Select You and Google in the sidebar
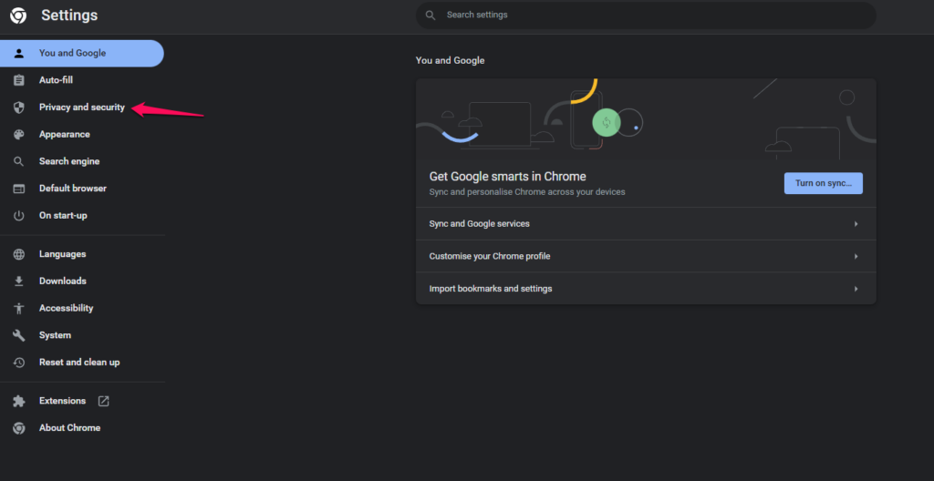 click(73, 54)
